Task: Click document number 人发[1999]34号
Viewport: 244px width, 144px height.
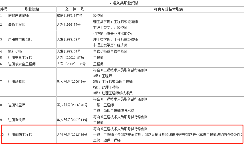Action: tap(69, 51)
